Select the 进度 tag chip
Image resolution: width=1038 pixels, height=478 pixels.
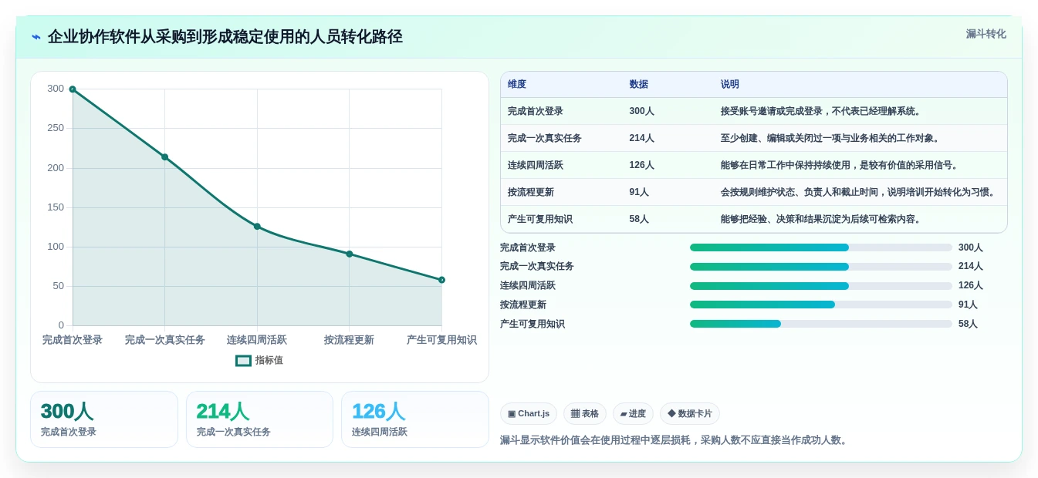click(x=633, y=414)
